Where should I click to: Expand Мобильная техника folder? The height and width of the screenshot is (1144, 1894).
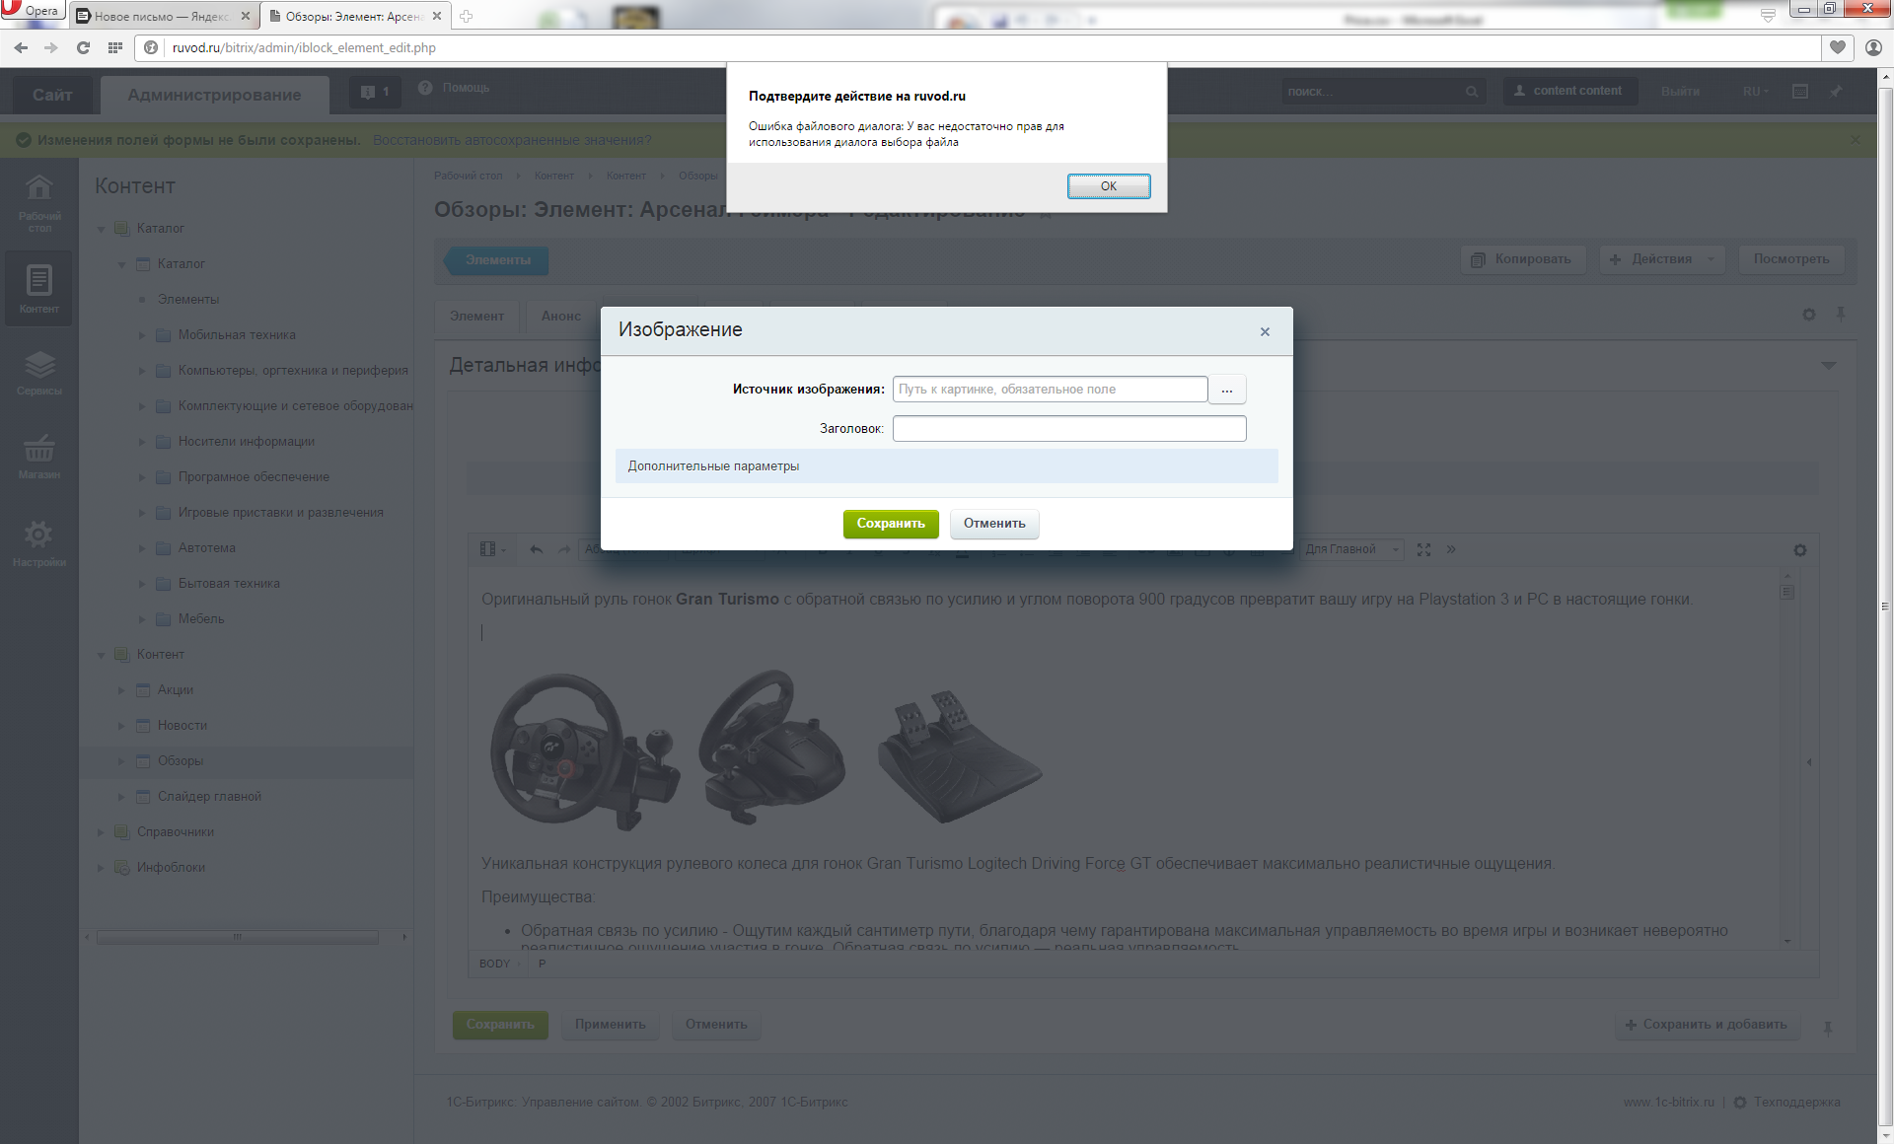(x=142, y=335)
